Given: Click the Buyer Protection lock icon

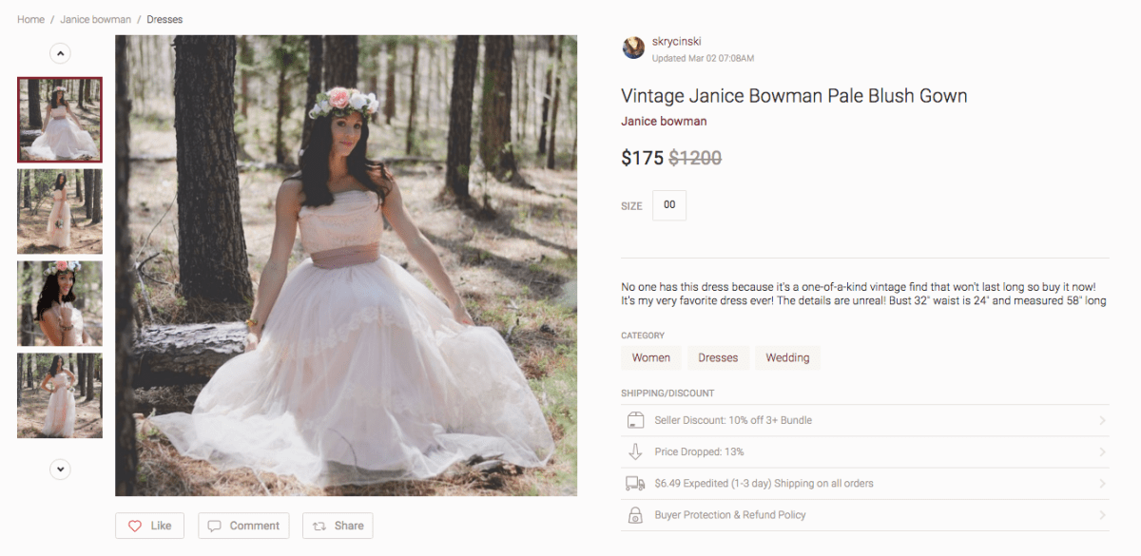Looking at the screenshot, I should pyautogui.click(x=635, y=515).
